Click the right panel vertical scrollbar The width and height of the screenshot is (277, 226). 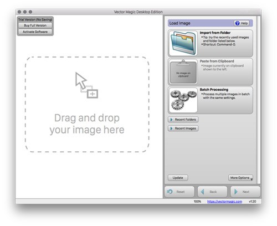[x=259, y=100]
